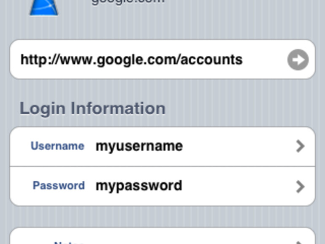
Task: Tap the Login Information section heading
Action: (x=92, y=108)
